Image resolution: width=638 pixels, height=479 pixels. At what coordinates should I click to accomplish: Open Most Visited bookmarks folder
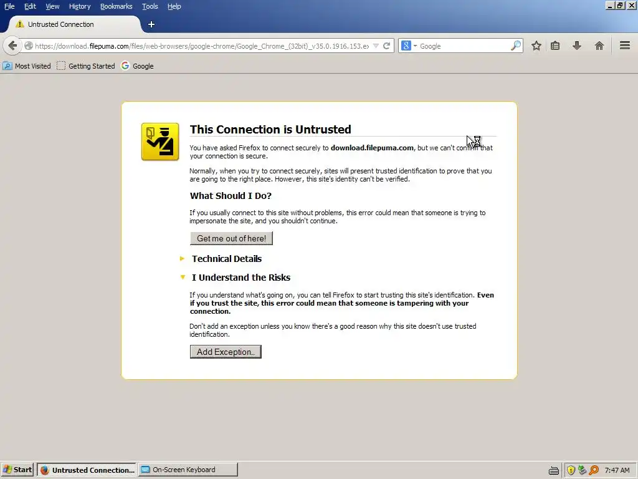[27, 66]
